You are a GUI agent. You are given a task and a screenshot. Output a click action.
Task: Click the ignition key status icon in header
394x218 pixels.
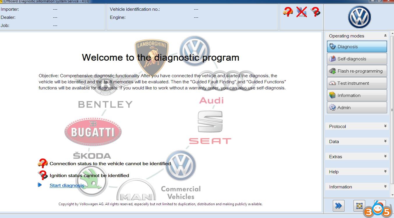315,12
